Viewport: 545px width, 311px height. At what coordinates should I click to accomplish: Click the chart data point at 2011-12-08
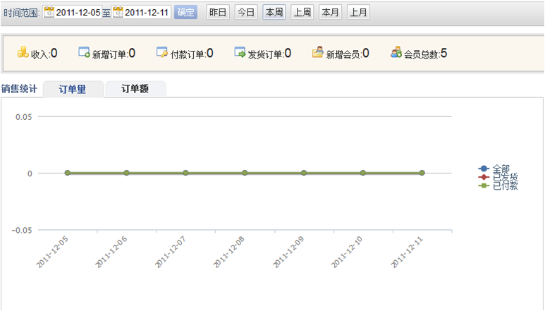click(245, 173)
